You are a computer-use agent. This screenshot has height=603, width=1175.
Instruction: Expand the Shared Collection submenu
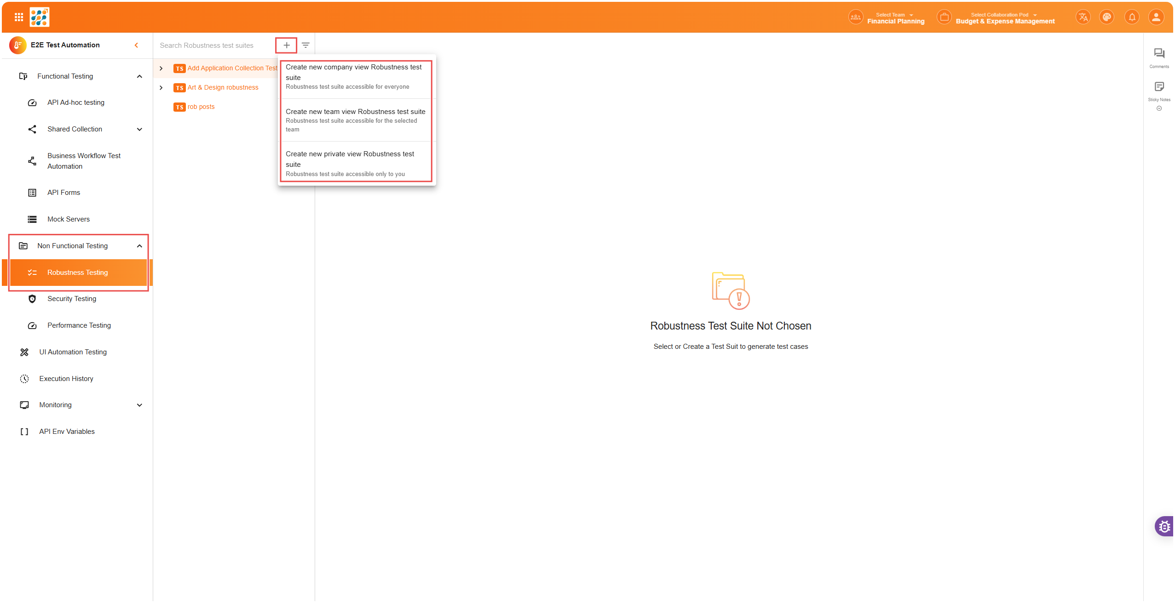click(139, 129)
